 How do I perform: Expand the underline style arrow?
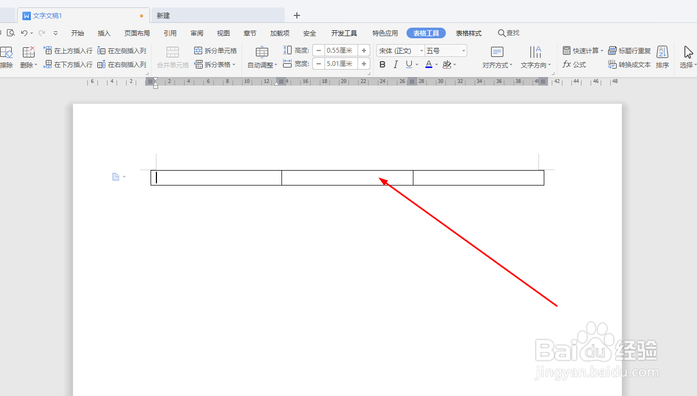coord(417,65)
